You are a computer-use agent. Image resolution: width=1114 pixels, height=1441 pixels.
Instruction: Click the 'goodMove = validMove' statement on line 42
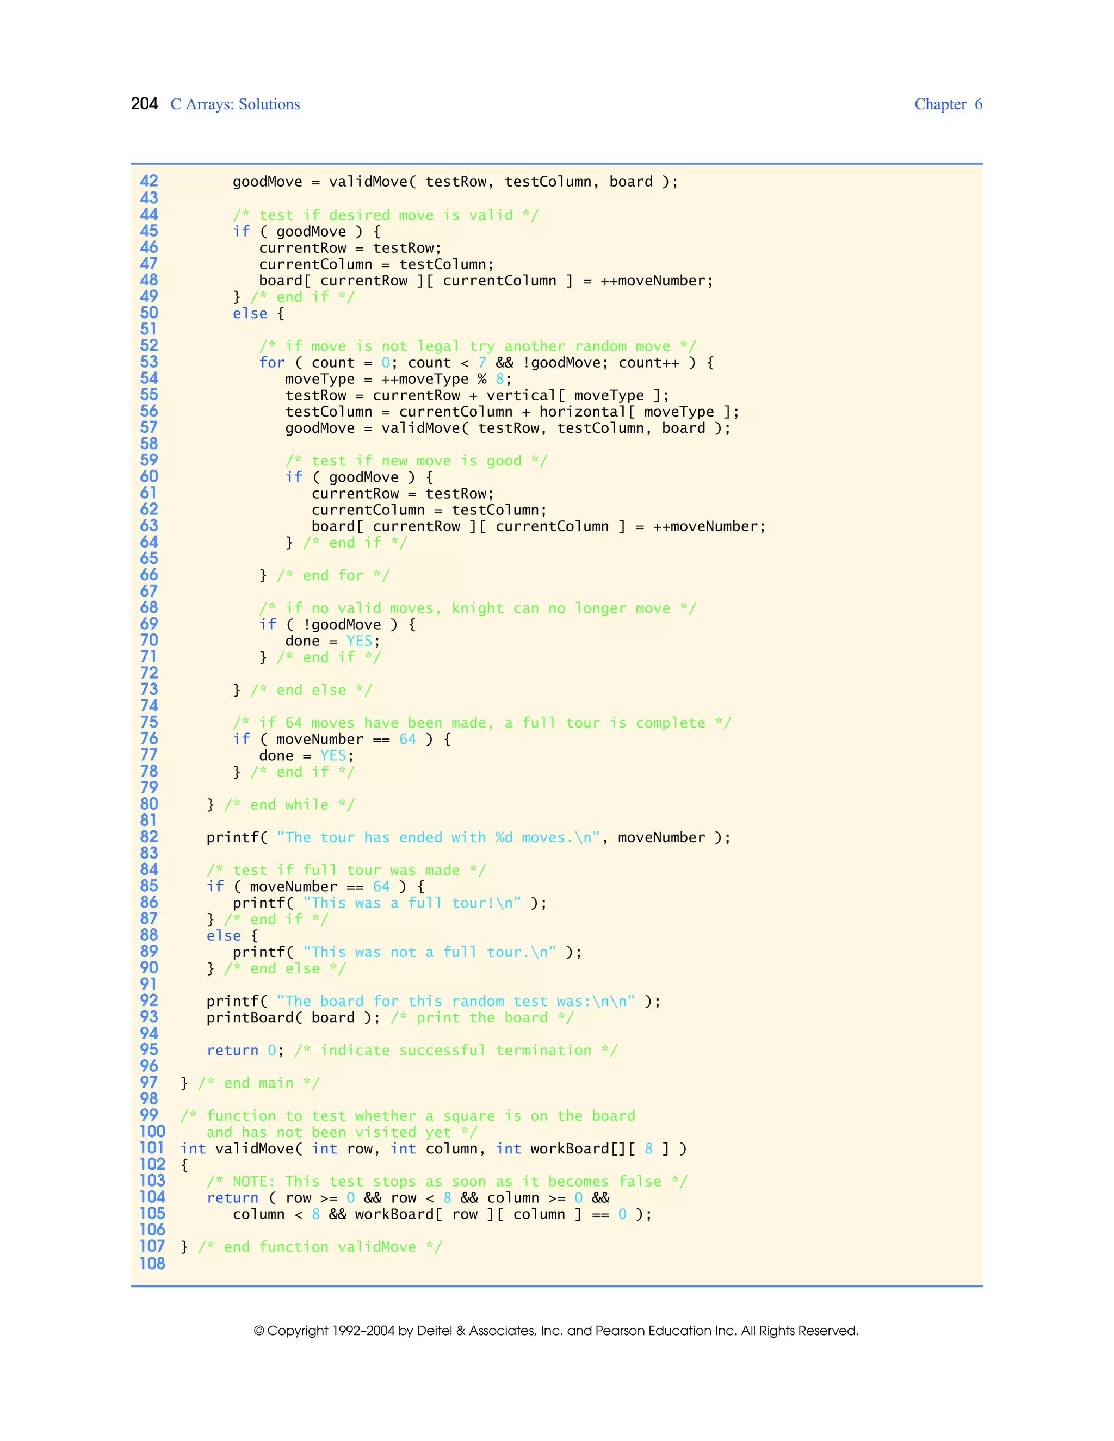coord(455,182)
